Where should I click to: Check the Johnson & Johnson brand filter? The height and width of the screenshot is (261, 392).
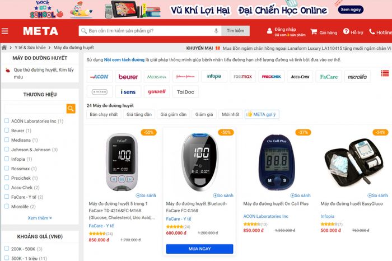pos(7,149)
